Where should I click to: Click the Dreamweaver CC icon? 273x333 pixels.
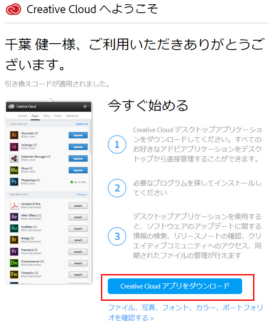point(14,263)
